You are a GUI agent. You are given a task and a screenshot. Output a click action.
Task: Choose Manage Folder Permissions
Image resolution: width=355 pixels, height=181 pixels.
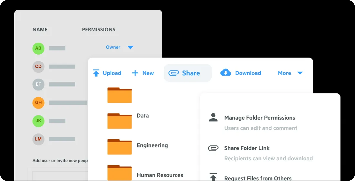point(259,118)
